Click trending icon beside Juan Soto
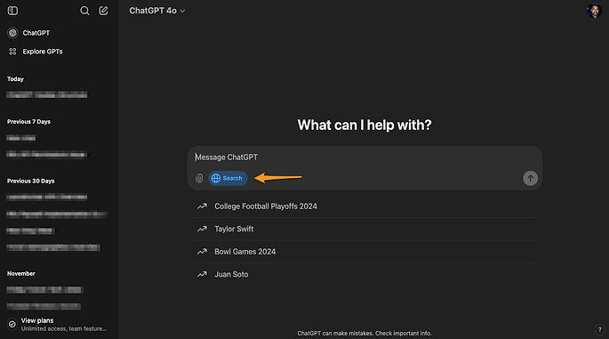This screenshot has width=609, height=339. (202, 274)
